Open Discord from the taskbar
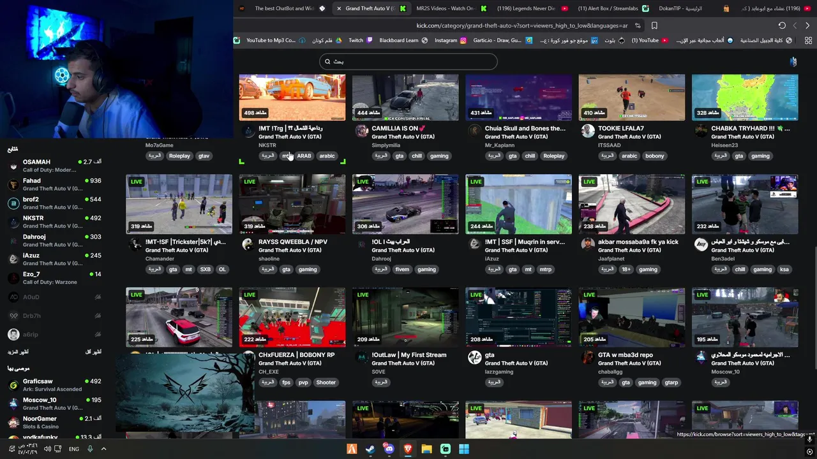The image size is (817, 459). (x=389, y=449)
